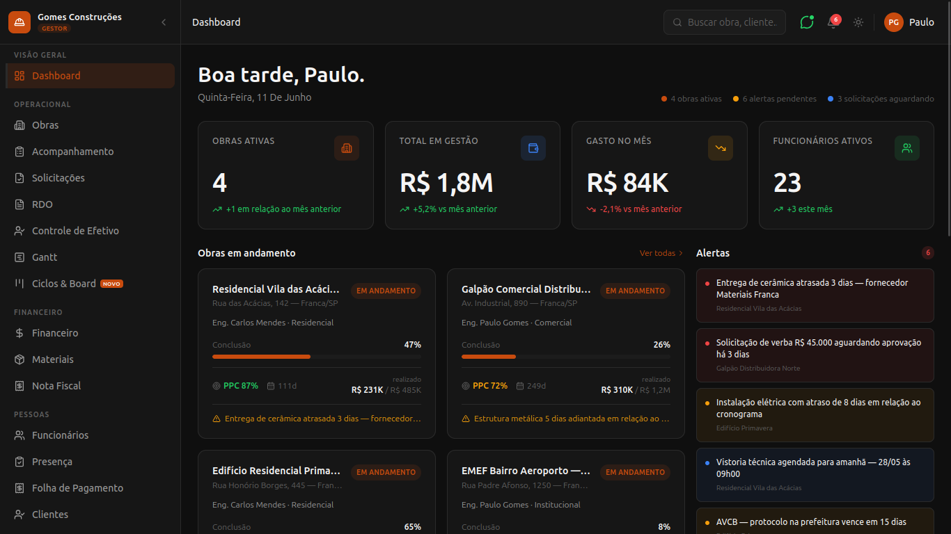Click the 3 solicitações aguardando indicator

[881, 99]
